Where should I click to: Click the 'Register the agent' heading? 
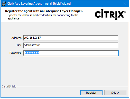(x=44, y=11)
